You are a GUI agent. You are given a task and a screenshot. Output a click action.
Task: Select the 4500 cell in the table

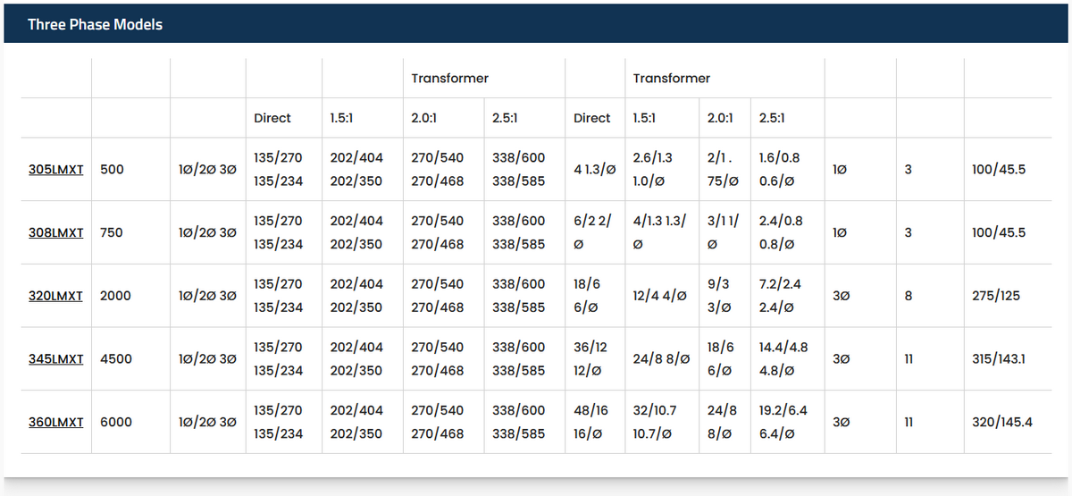[116, 359]
